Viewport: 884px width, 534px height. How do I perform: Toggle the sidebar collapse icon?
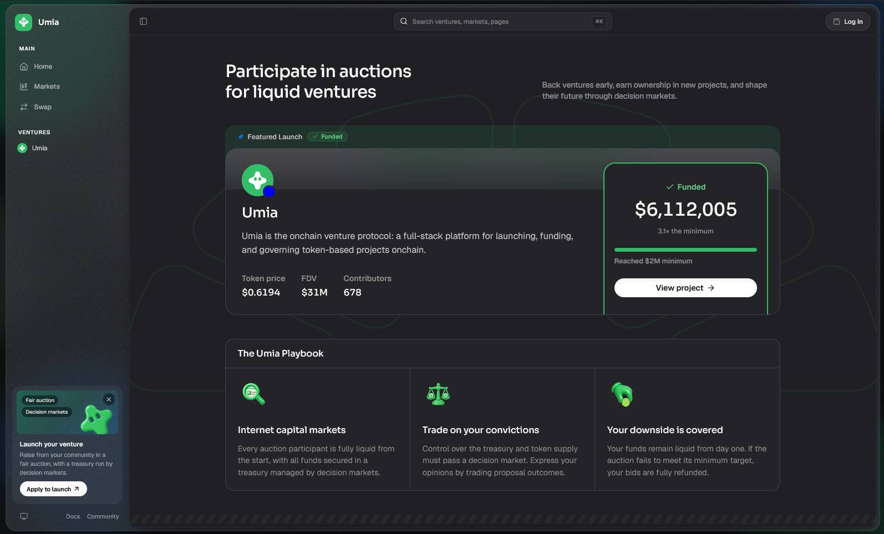[144, 22]
